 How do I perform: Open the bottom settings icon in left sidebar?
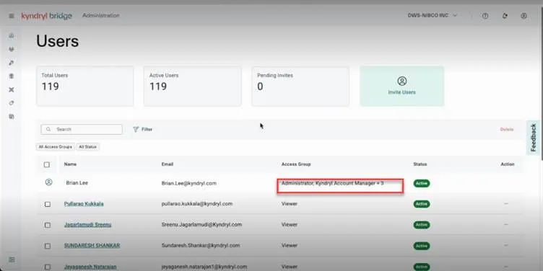coord(12,259)
